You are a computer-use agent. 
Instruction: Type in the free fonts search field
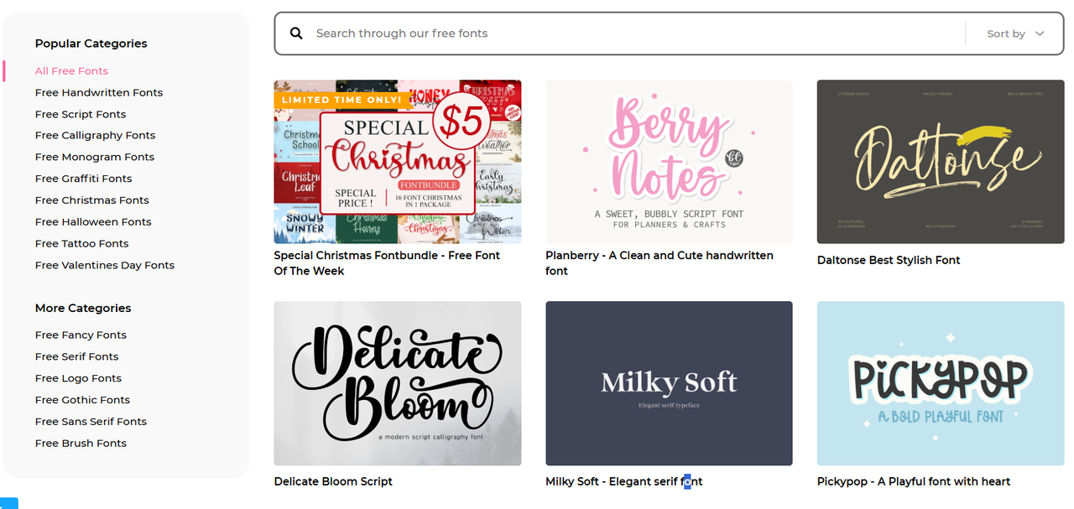tap(629, 34)
